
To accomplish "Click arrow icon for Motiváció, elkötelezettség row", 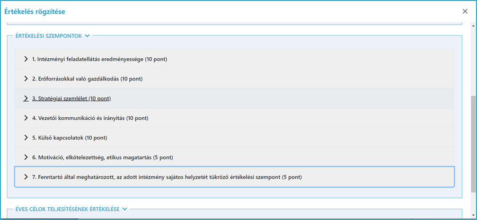I will (x=26, y=158).
